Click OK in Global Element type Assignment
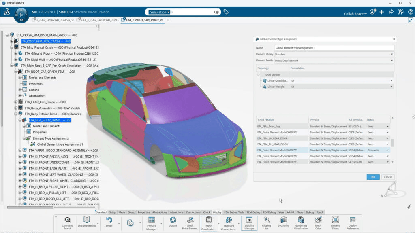The height and width of the screenshot is (233, 415). tap(373, 177)
